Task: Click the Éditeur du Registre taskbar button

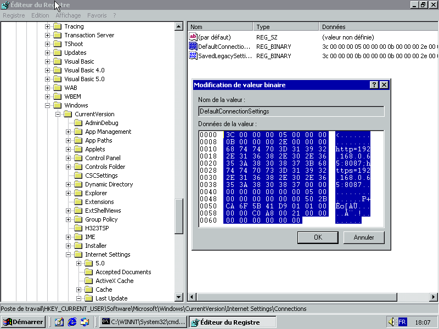Action: coord(232,322)
